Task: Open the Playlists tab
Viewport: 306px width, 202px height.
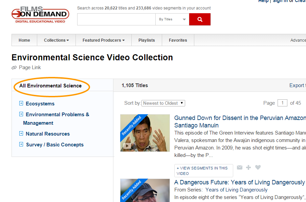Action: pos(147,40)
